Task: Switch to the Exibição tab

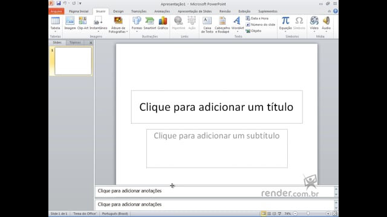Action: (x=244, y=11)
